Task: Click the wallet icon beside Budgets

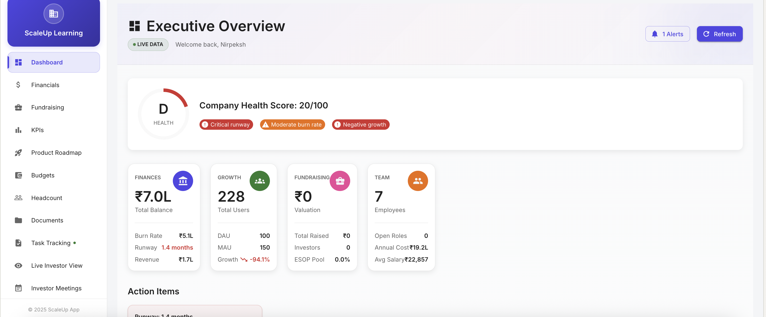Action: click(18, 175)
